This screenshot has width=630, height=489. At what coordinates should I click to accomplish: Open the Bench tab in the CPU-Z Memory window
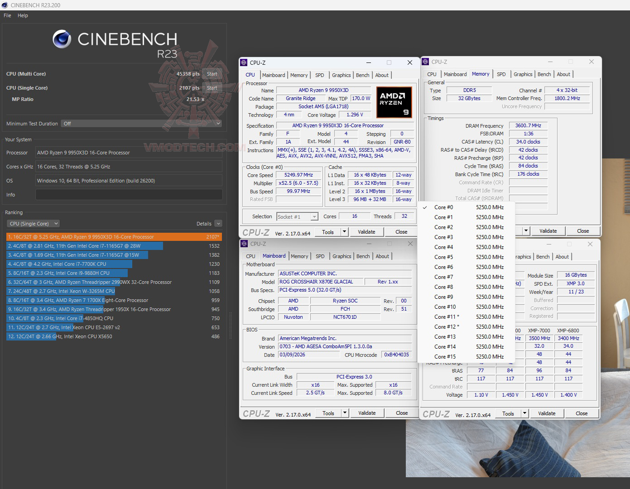pos(544,74)
